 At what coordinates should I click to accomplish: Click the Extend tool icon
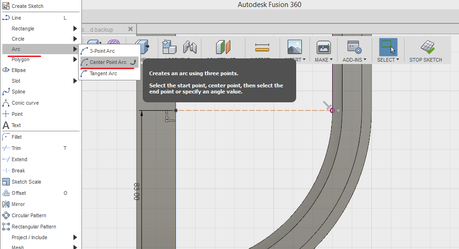(x=6, y=159)
